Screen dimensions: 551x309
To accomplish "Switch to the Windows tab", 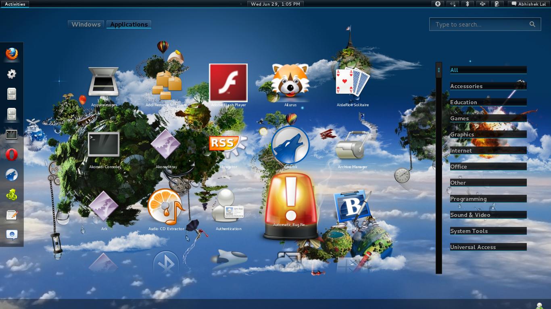I will [86, 24].
